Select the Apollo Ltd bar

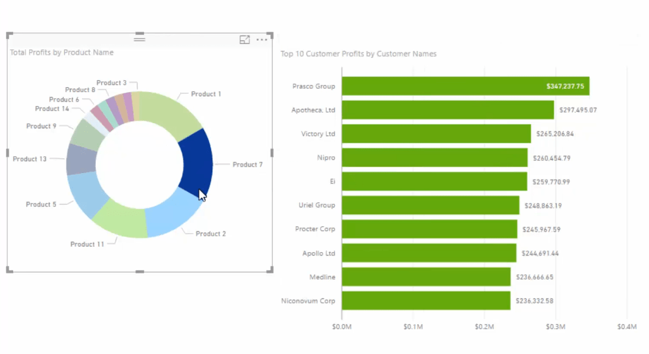click(429, 253)
